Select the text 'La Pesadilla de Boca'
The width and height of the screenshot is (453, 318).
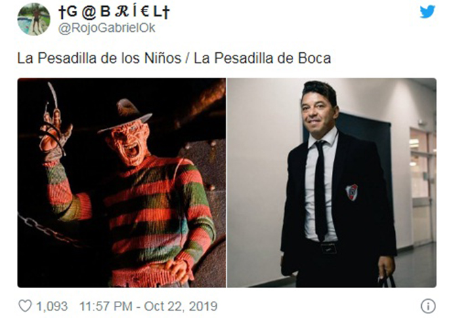point(262,58)
